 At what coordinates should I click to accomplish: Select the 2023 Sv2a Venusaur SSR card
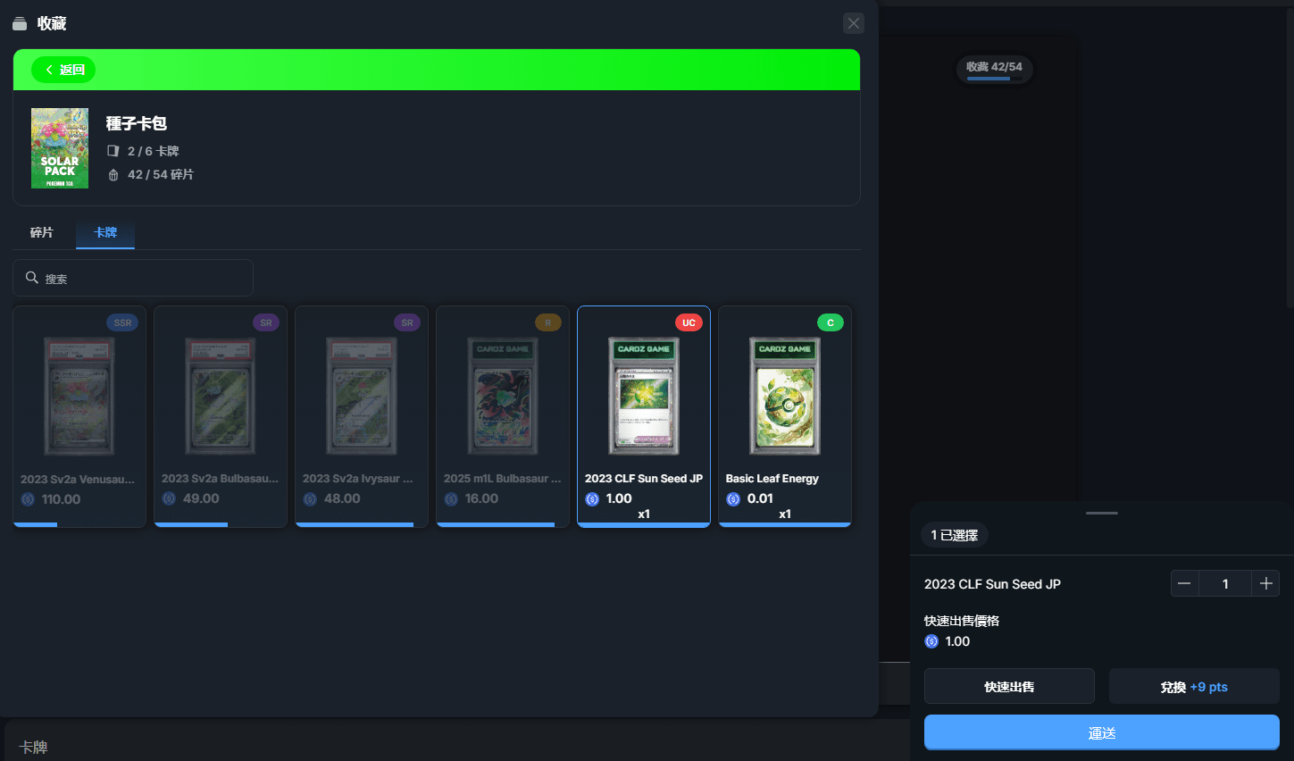pos(79,416)
